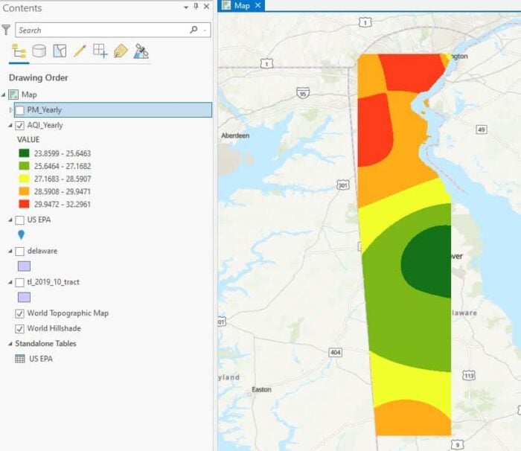Collapse the US EPA layer symbology
This screenshot has height=451, width=521.
tap(10, 220)
